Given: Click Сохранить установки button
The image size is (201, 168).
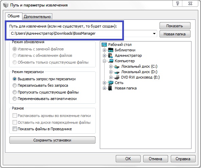Looking at the screenshot, I should coord(52,140).
